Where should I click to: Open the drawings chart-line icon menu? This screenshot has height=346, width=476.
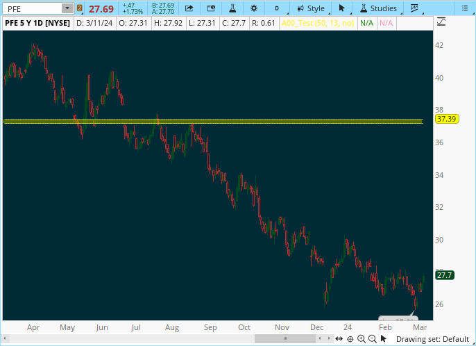[414, 8]
